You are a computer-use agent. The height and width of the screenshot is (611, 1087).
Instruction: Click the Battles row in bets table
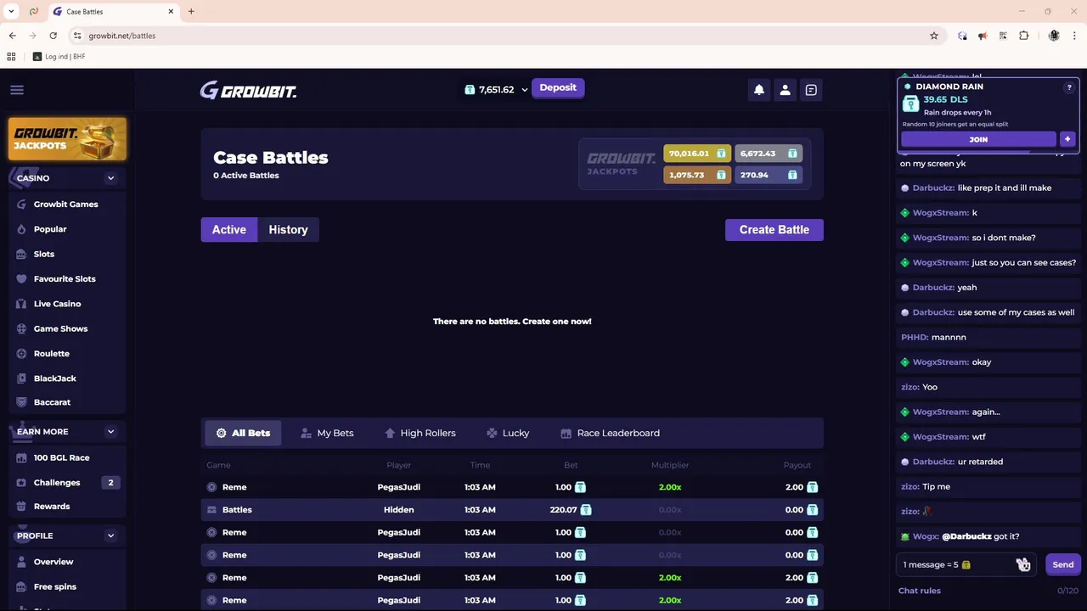tap(512, 510)
